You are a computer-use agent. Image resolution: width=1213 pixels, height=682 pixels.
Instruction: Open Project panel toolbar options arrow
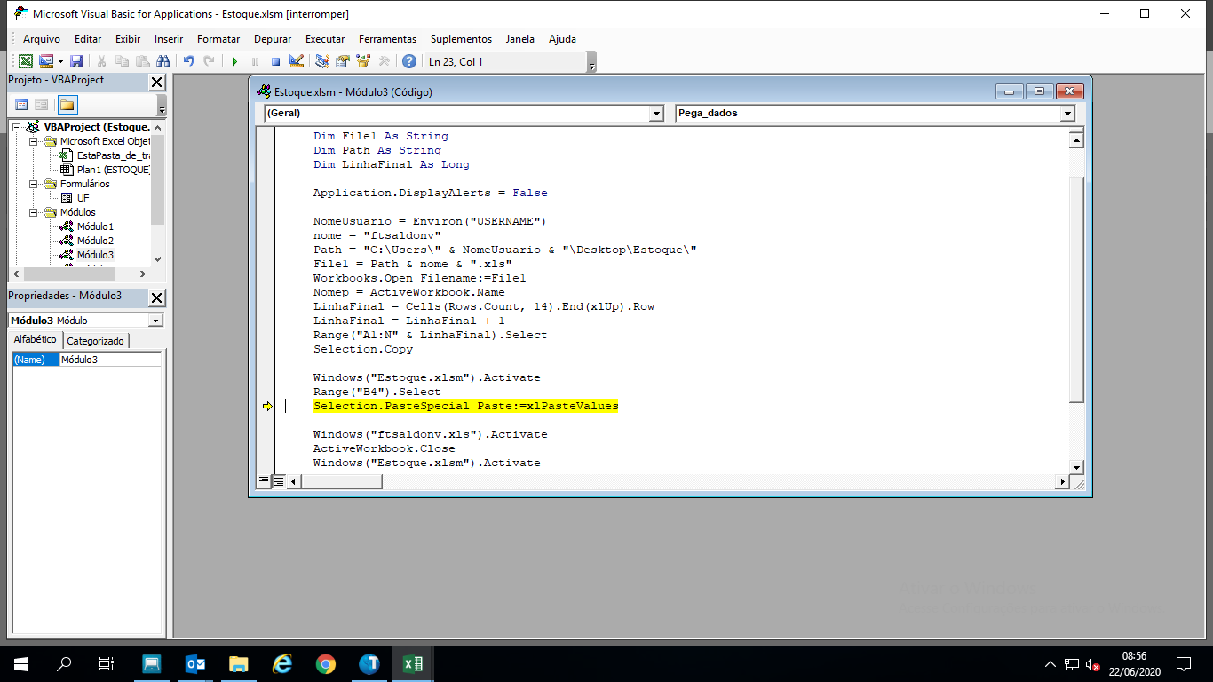click(162, 105)
